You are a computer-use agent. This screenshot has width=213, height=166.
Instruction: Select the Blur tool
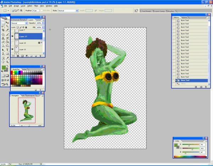pos(3,46)
